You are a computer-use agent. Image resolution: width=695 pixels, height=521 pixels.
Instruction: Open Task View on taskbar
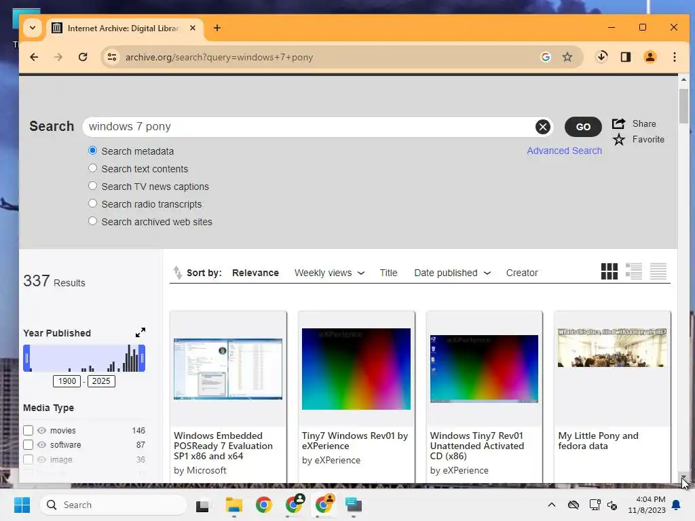[x=202, y=505]
